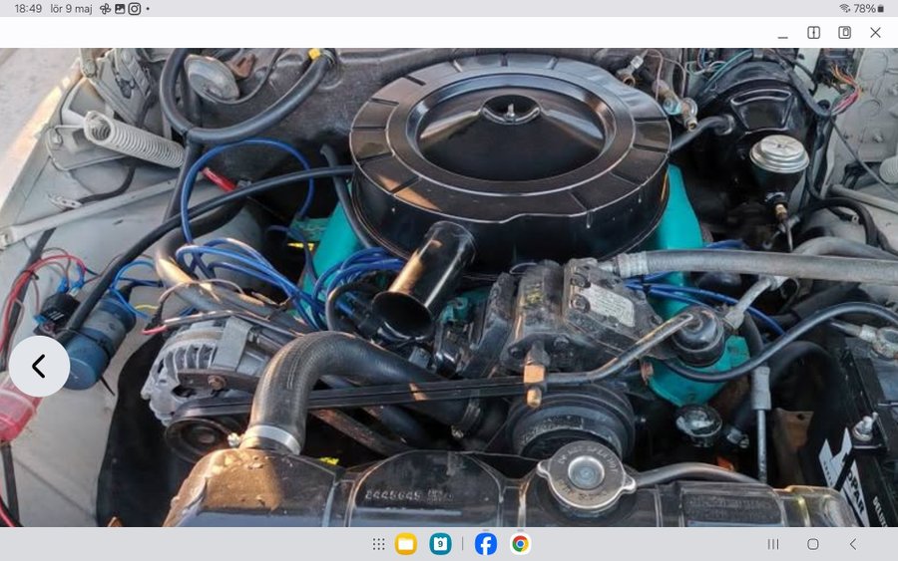
Task: Launch the yellow My Files app
Action: point(406,544)
